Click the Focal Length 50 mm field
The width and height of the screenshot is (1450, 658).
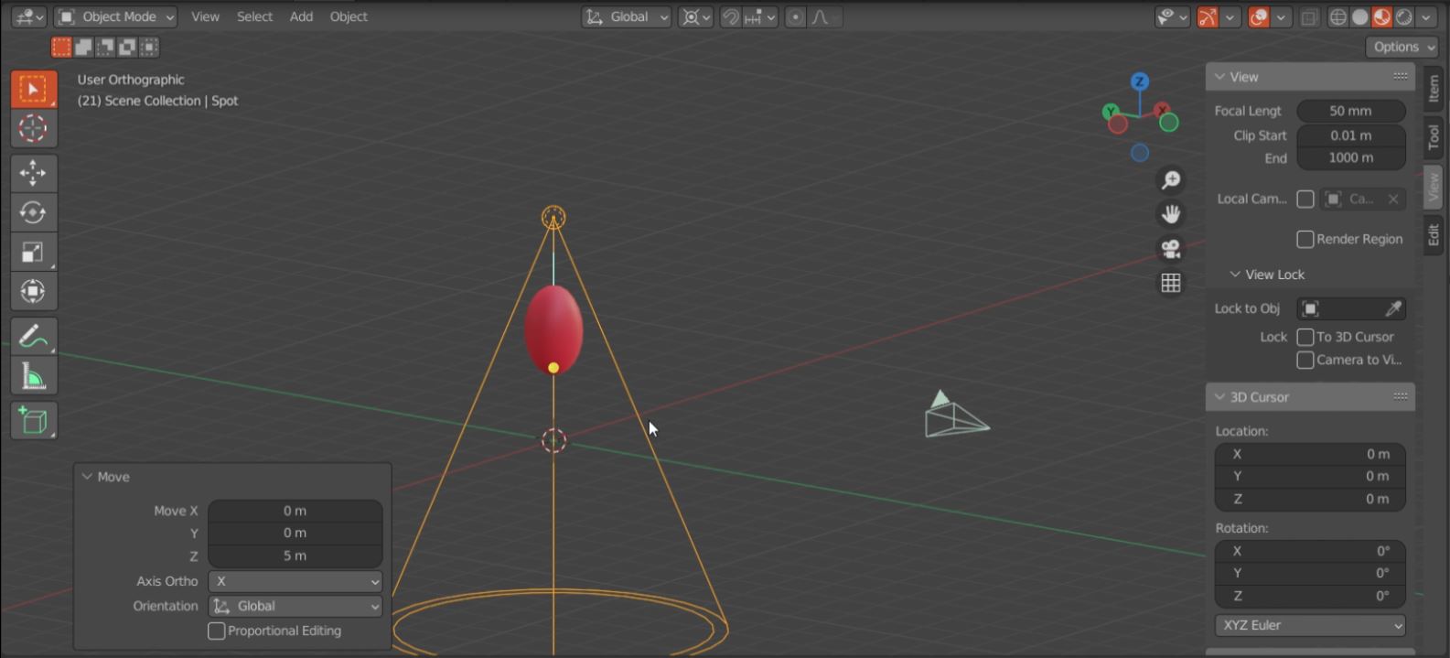tap(1350, 111)
